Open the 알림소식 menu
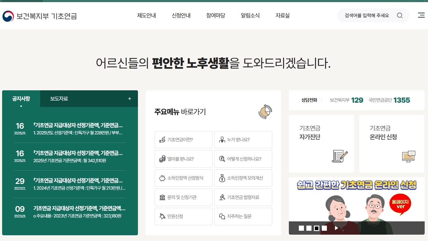The height and width of the screenshot is (241, 428). click(250, 15)
